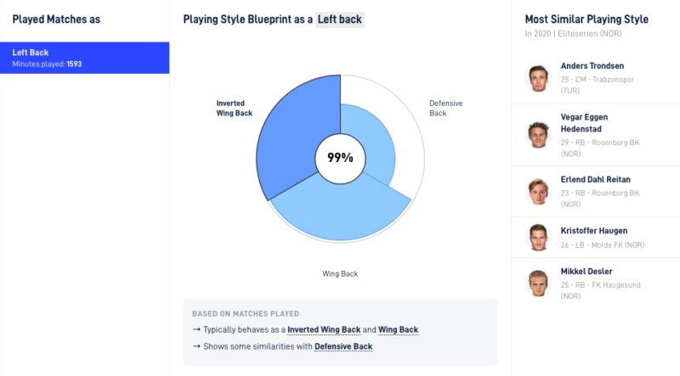680x376 pixels.
Task: Click the Inverted Wing Back underlined link
Action: point(324,329)
